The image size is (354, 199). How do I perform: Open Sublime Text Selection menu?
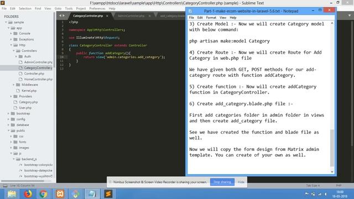click(x=25, y=9)
